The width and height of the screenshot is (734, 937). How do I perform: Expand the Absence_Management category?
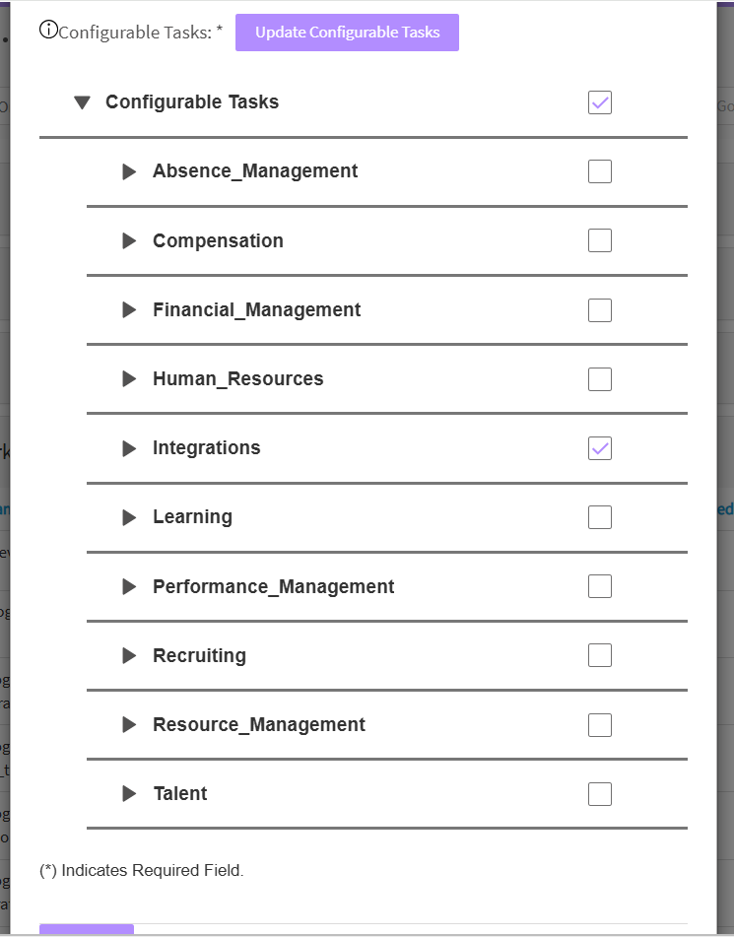click(129, 170)
